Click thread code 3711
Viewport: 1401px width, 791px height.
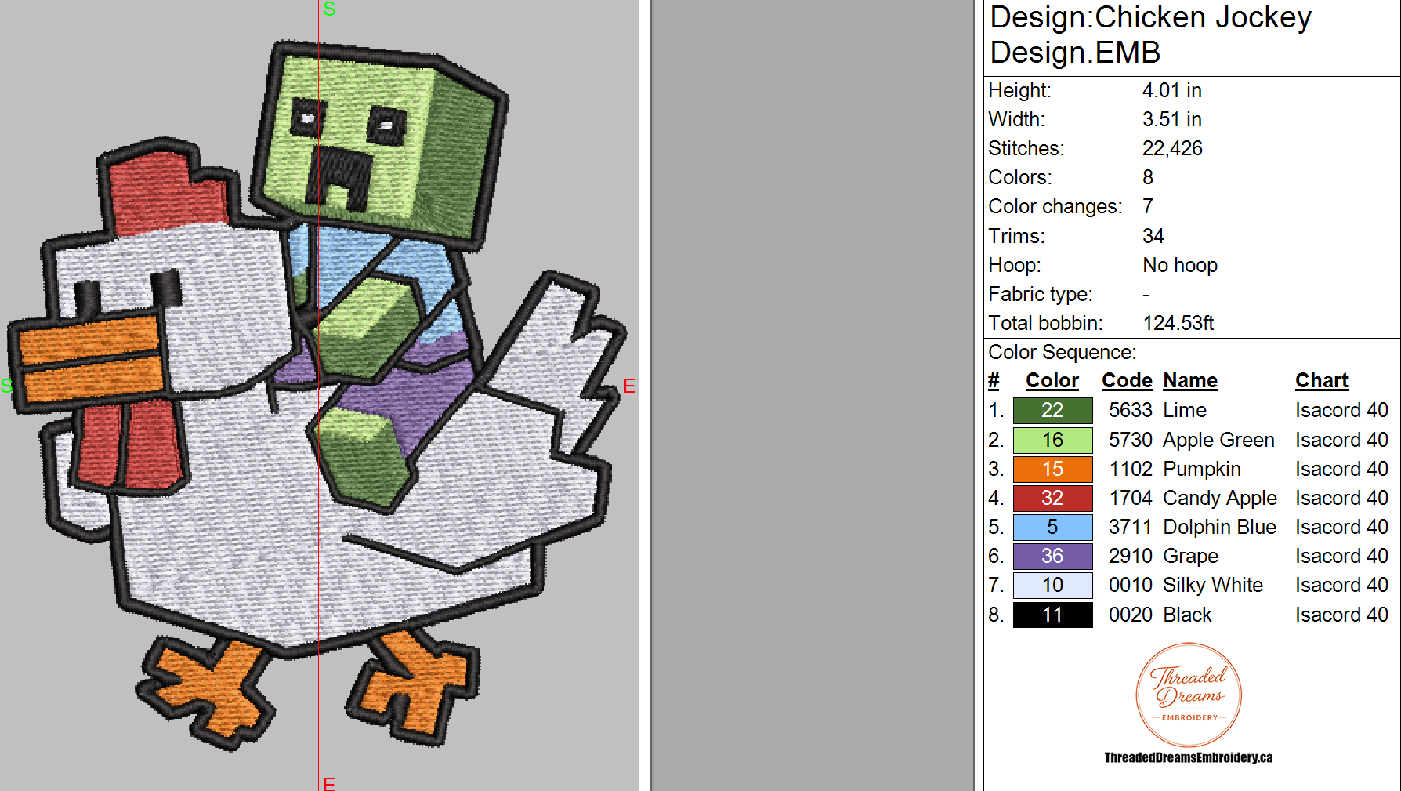1130,527
